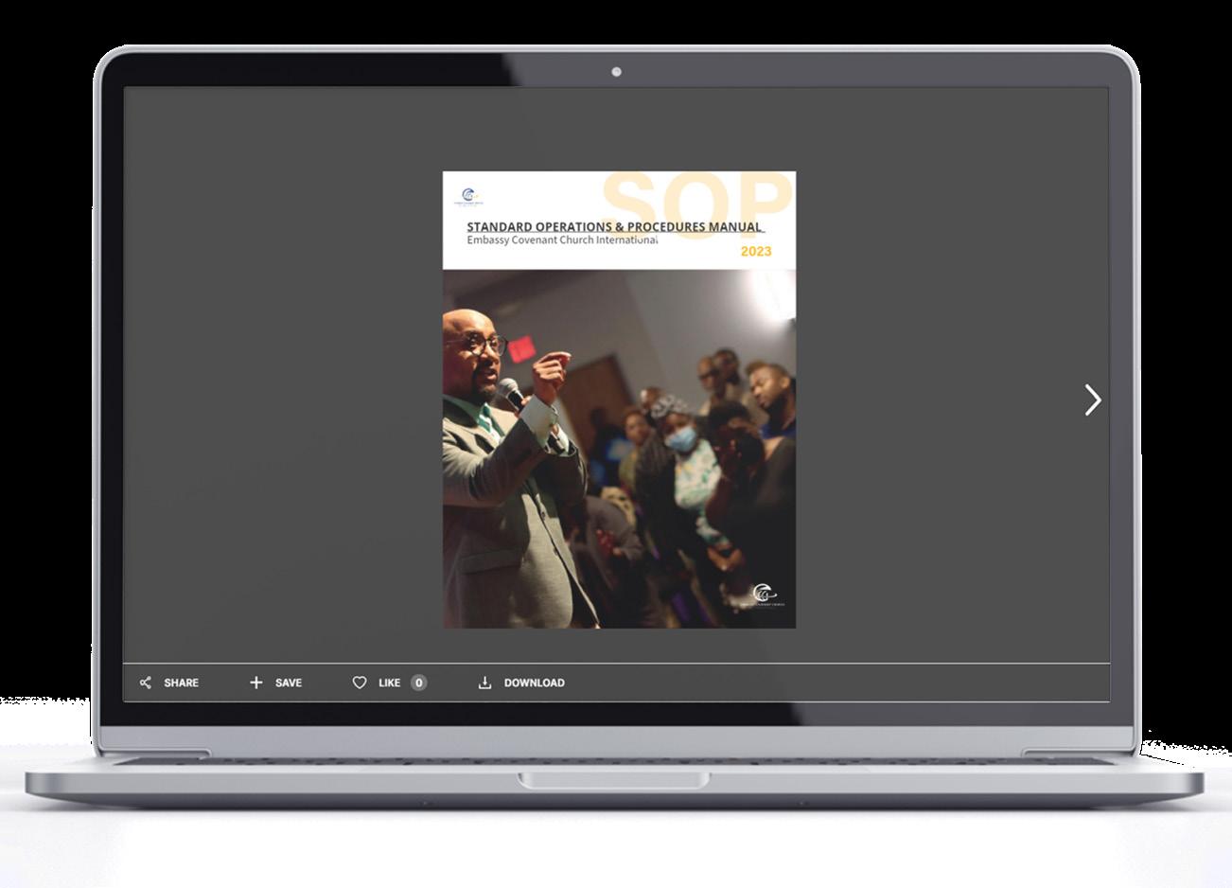Click the plus icon beside SAVE
Viewport: 1232px width, 888px height.
pyautogui.click(x=255, y=683)
